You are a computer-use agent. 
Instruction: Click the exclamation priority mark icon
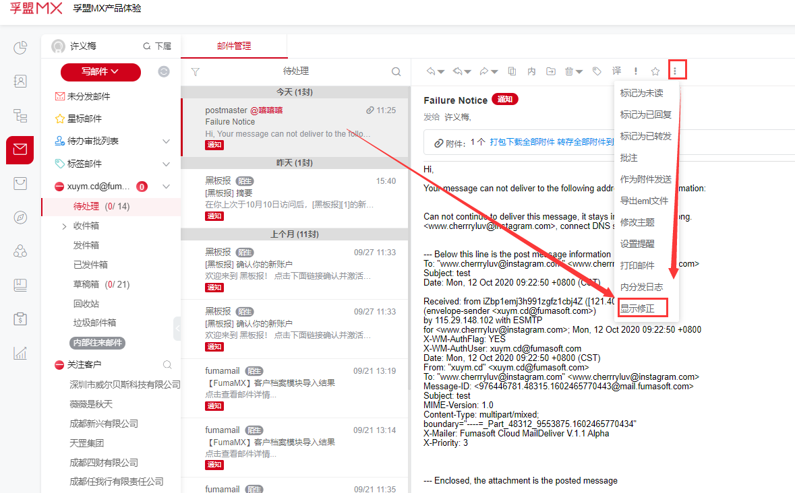[635, 71]
